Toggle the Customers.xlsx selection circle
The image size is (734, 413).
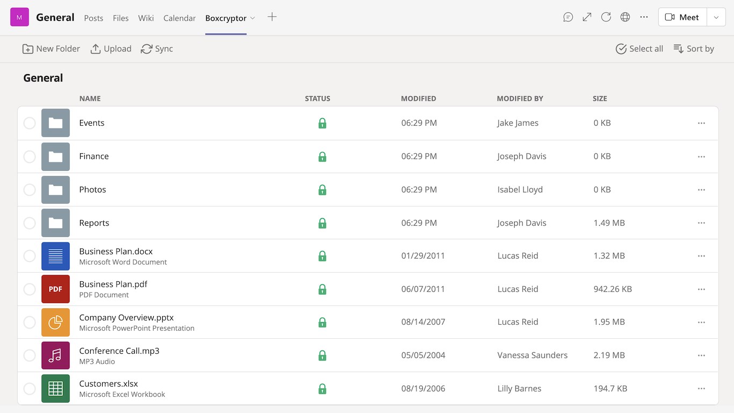tap(30, 388)
